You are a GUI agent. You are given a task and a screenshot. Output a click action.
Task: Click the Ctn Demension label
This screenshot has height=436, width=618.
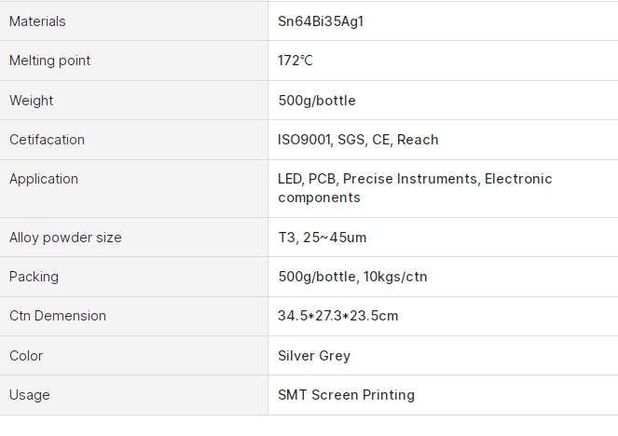(x=58, y=316)
